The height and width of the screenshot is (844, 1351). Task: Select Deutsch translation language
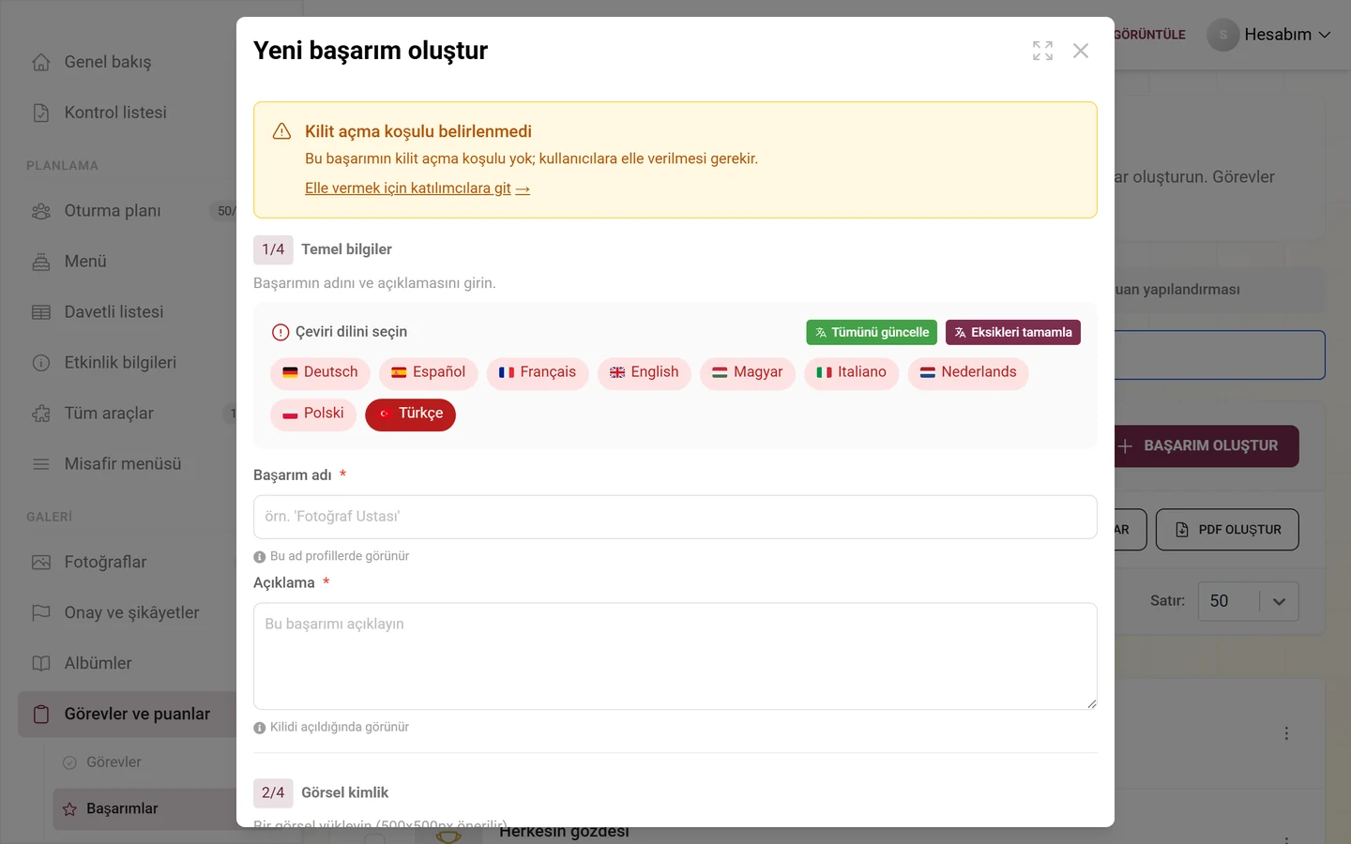[x=320, y=372]
